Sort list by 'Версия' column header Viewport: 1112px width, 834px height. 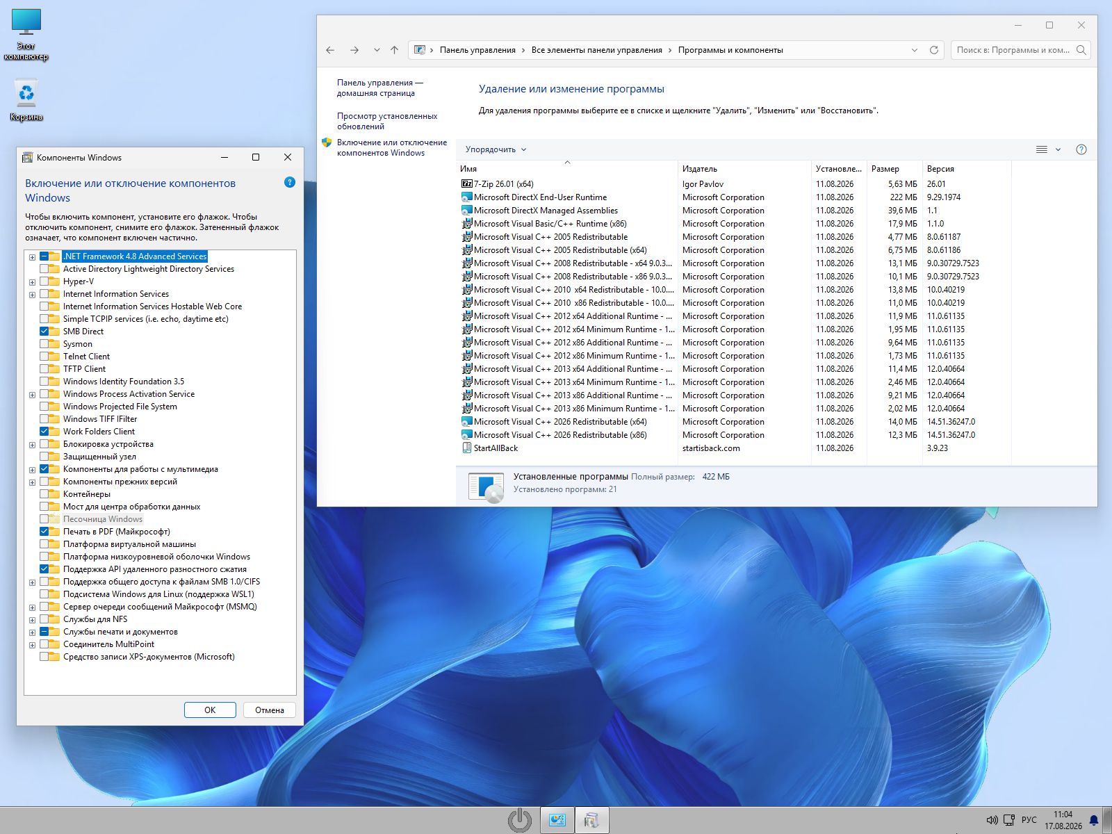pyautogui.click(x=967, y=169)
